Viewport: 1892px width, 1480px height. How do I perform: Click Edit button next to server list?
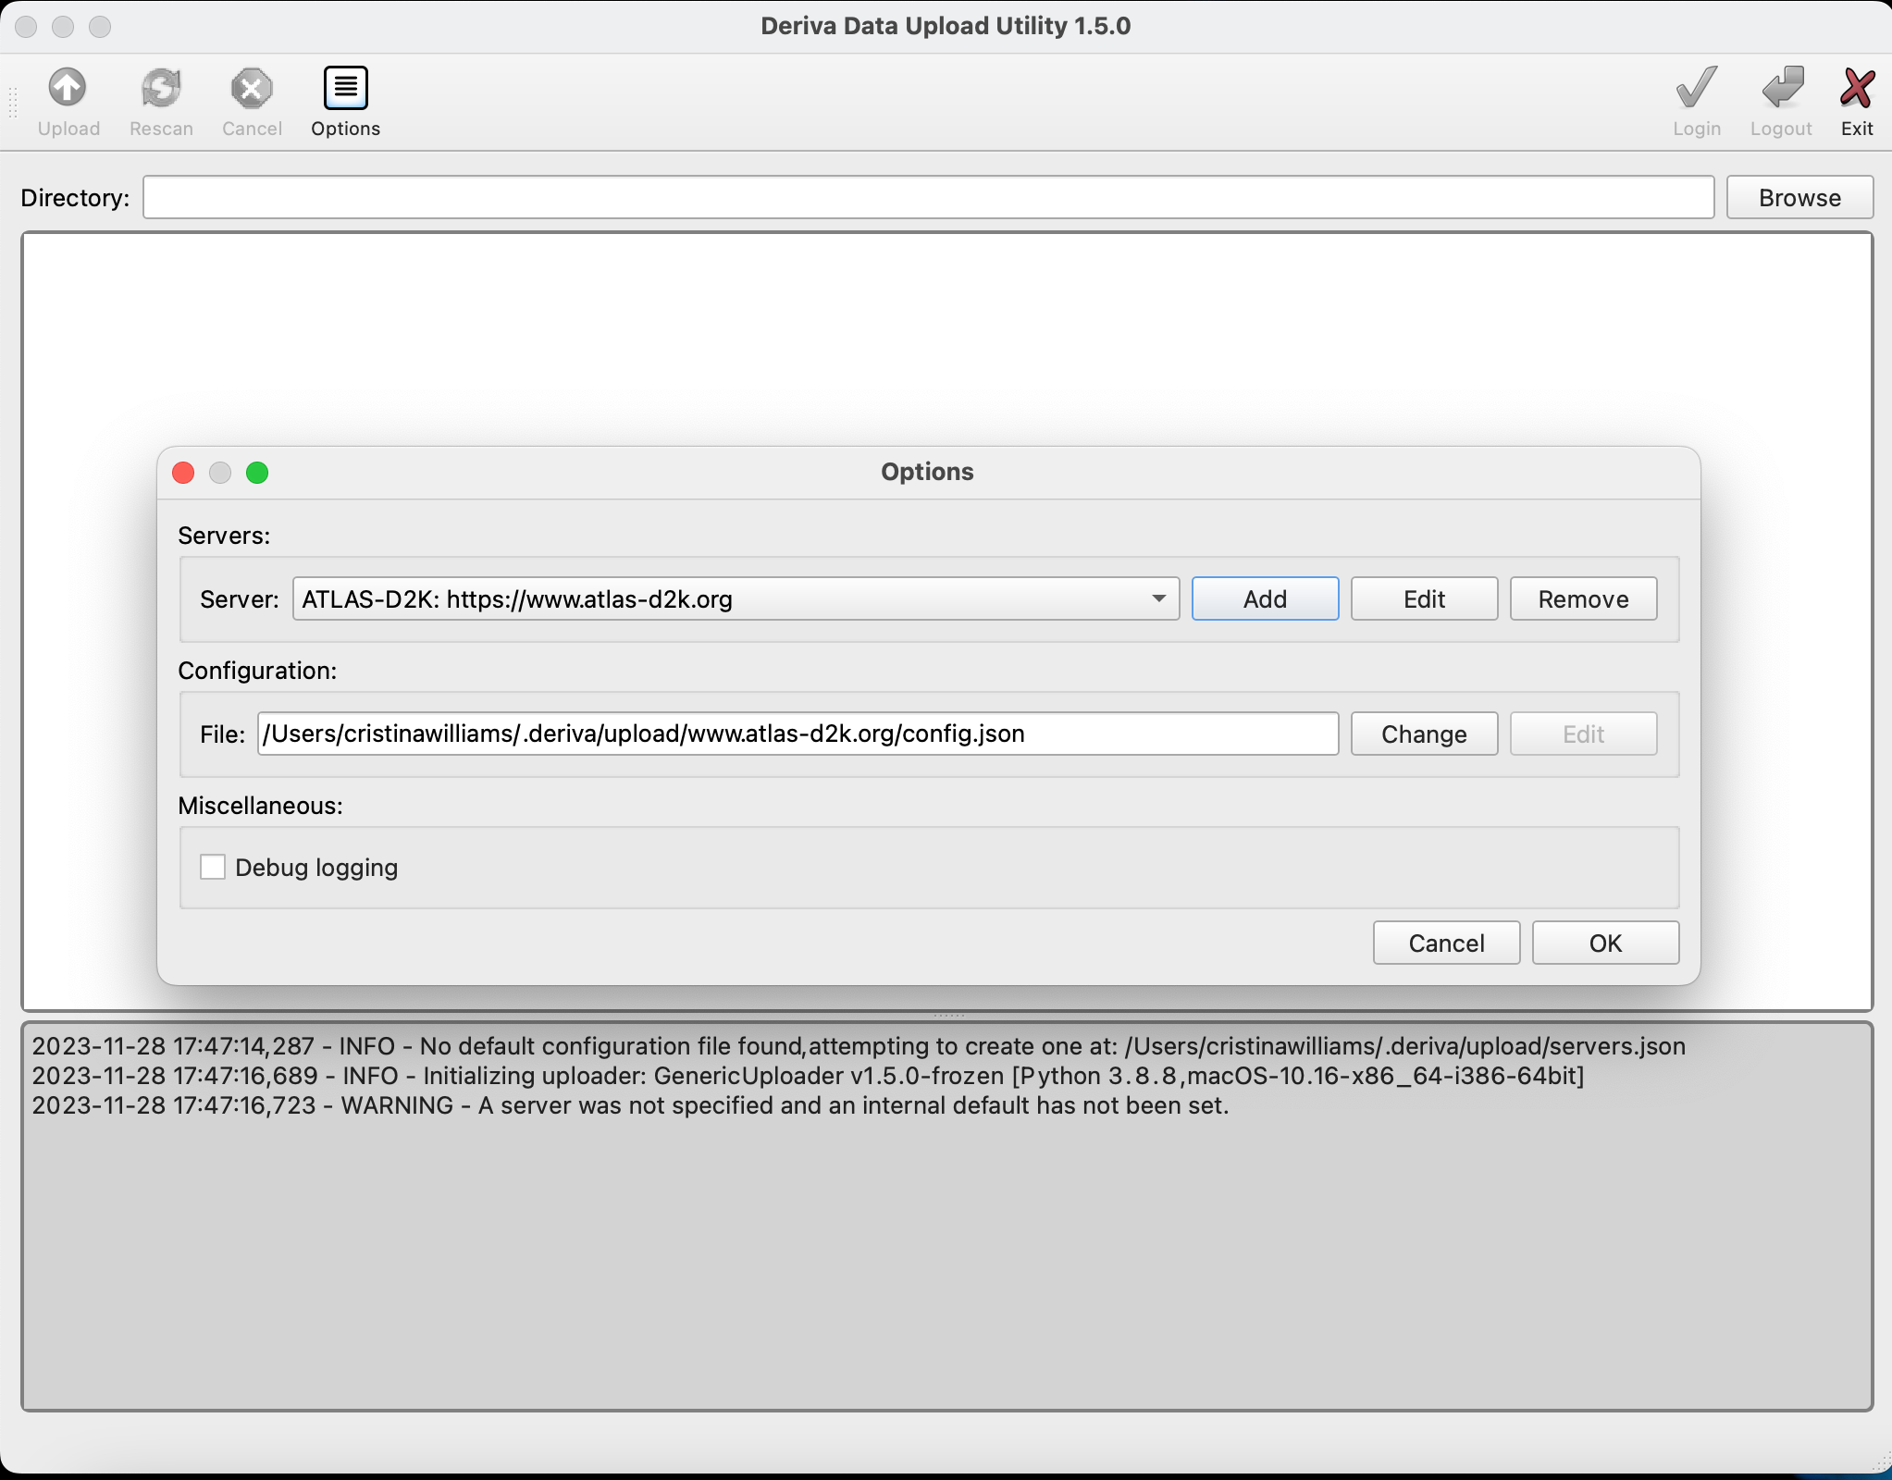coord(1424,598)
